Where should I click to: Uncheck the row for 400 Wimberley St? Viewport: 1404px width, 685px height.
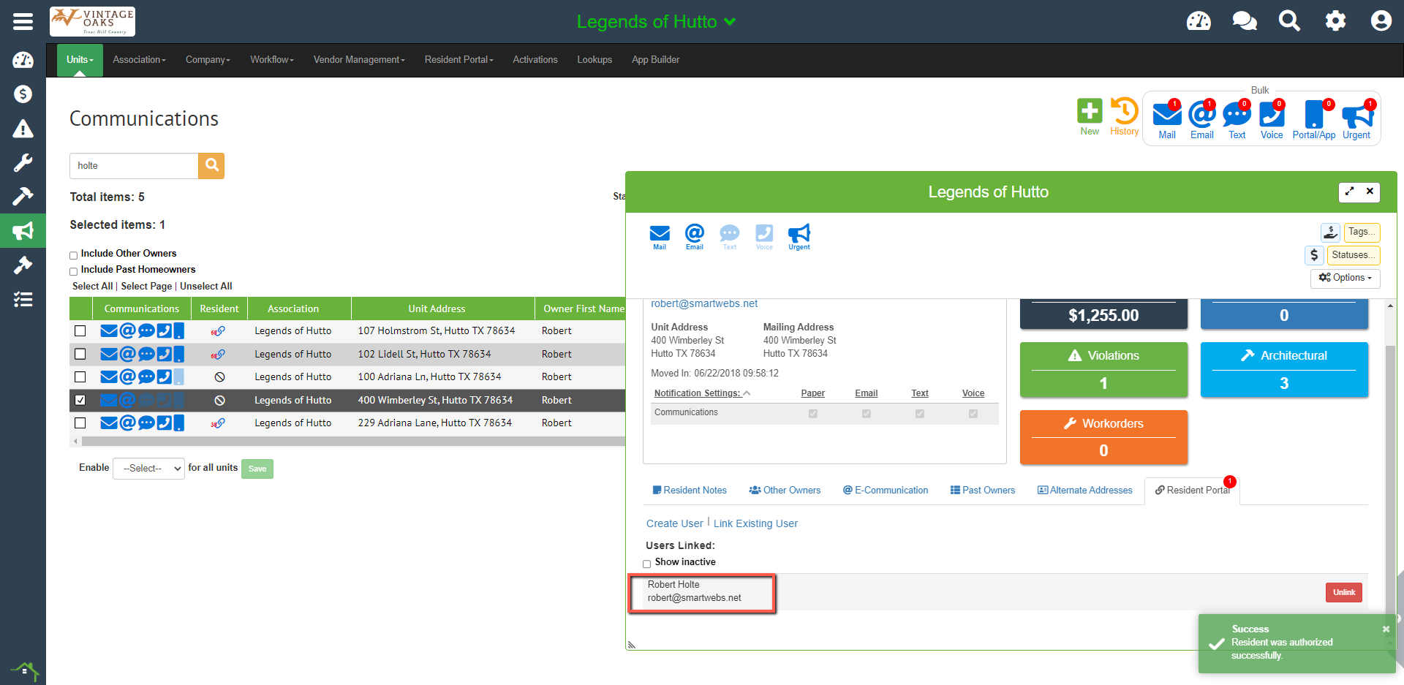tap(80, 400)
